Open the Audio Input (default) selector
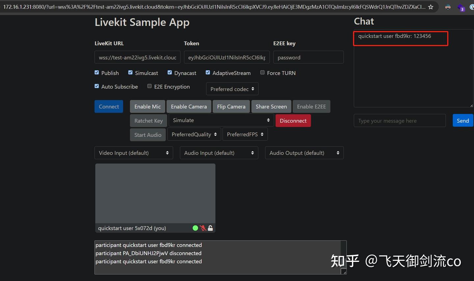This screenshot has height=281, width=474. 219,153
